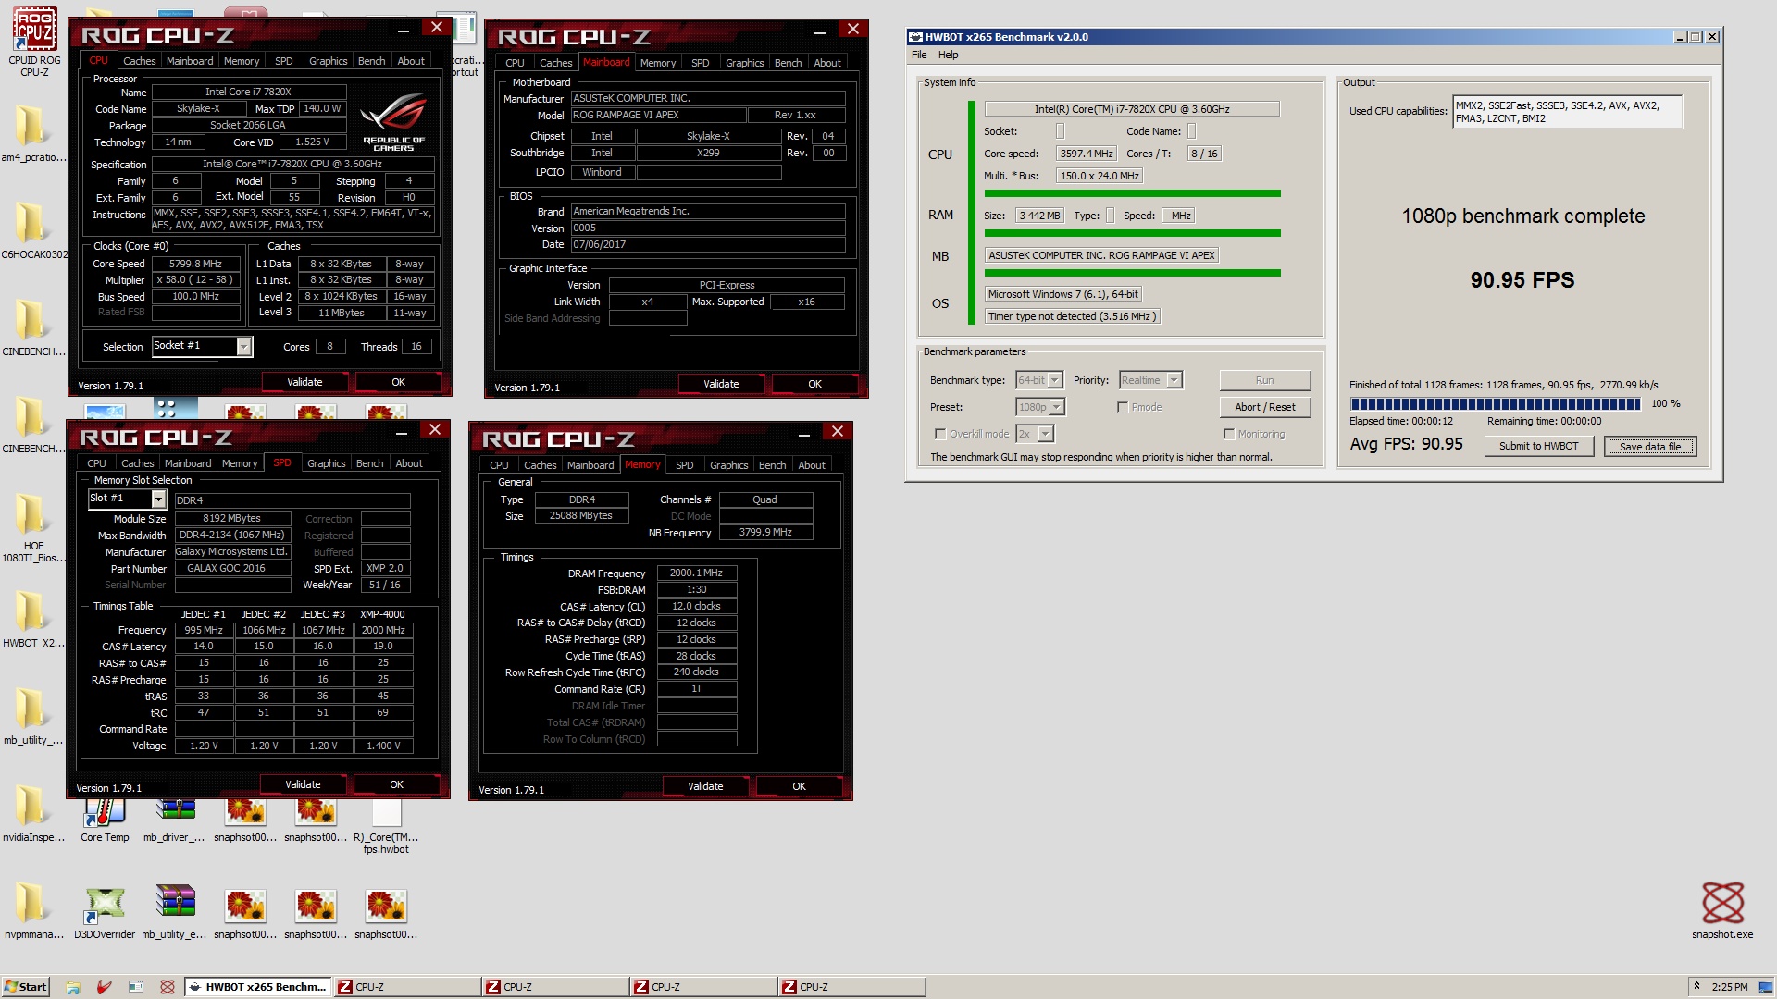Open the nvpmmana folder icon
This screenshot has height=999, width=1777.
34,911
